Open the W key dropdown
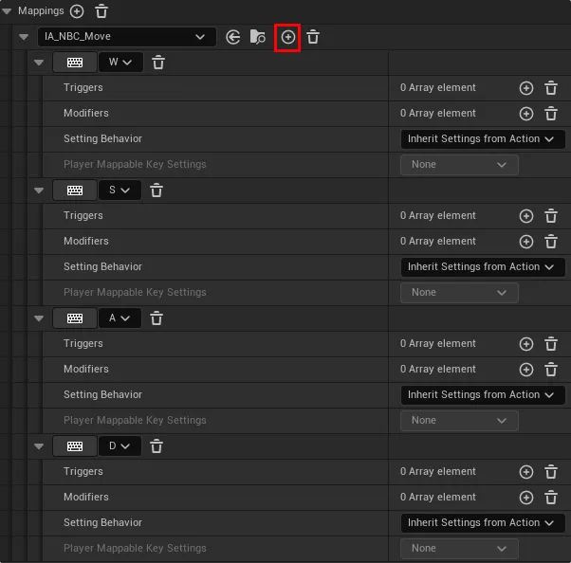Viewport: 571px width, 563px height. pyautogui.click(x=120, y=63)
